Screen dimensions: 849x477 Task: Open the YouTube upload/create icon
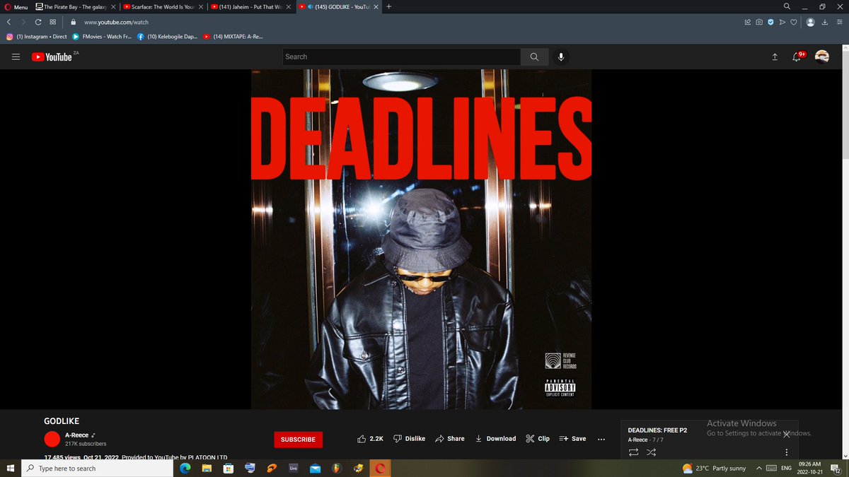[775, 57]
